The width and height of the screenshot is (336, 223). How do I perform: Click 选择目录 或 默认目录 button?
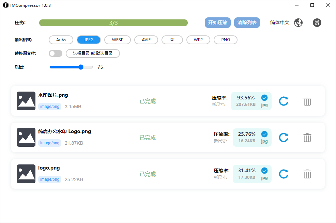click(93, 53)
